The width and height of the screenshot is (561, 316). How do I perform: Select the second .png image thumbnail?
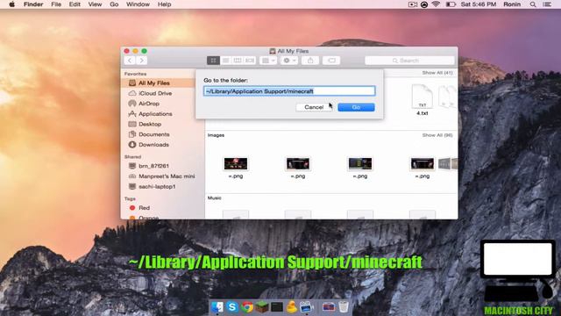298,164
